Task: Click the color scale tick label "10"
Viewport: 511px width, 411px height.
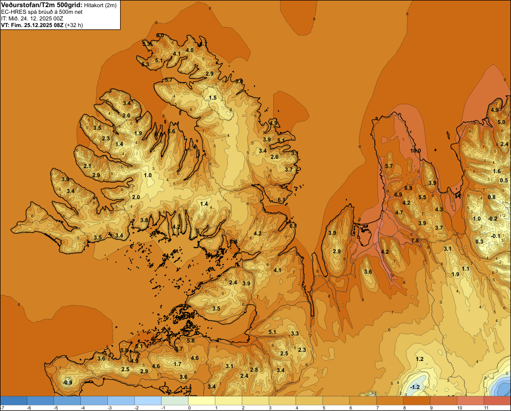Action: click(x=459, y=408)
